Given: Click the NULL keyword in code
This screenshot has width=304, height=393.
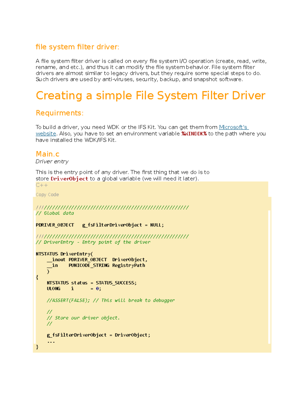Looking at the screenshot, I should click(x=156, y=225).
